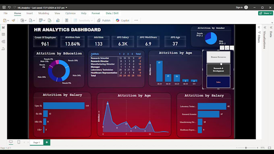274x154 pixels.
Task: Click the fit to page icon
Action: pos(270,148)
